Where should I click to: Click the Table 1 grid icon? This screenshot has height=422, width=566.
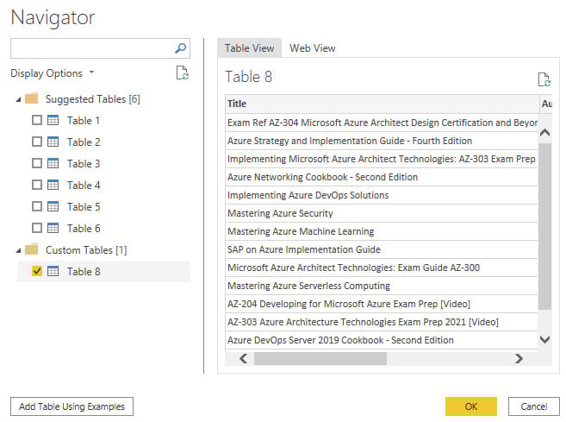pos(53,120)
